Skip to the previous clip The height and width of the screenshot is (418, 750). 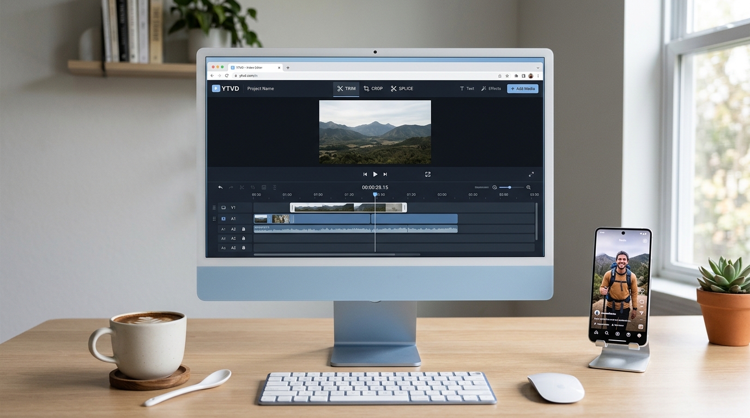[365, 174]
